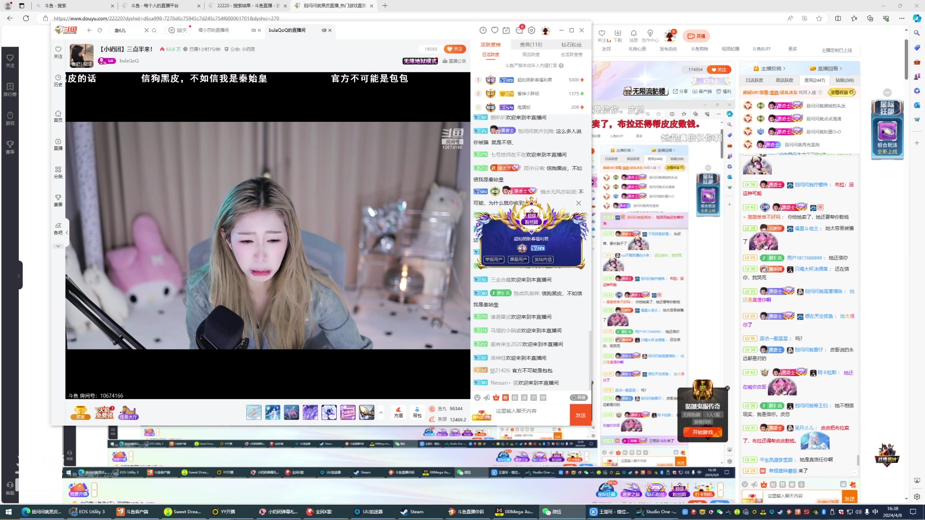
Task: Click the Windows Start button
Action: (8, 512)
